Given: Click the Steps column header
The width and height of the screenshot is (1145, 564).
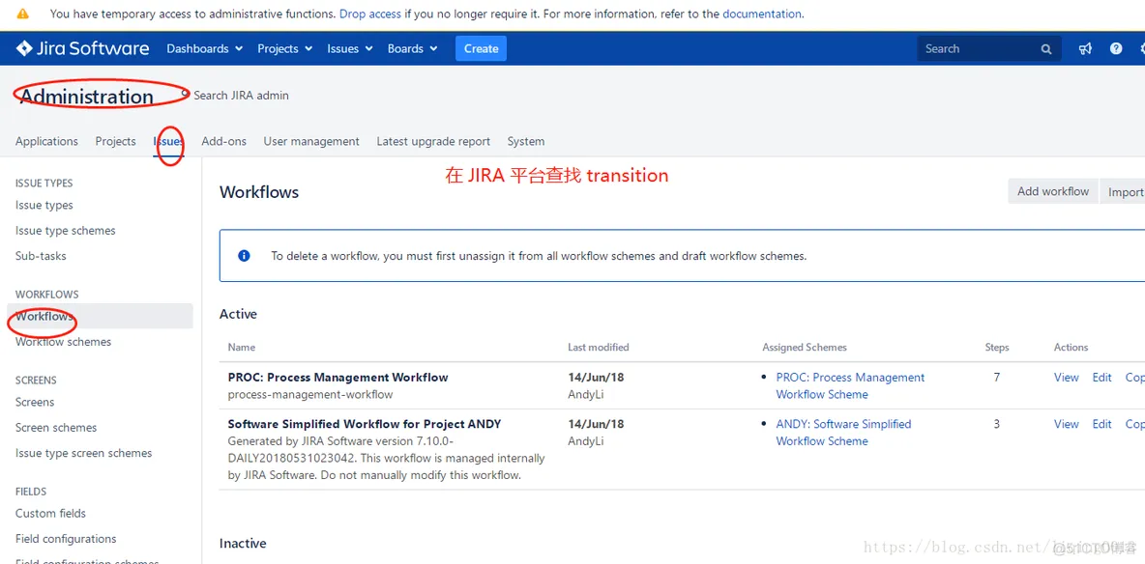Looking at the screenshot, I should (997, 348).
